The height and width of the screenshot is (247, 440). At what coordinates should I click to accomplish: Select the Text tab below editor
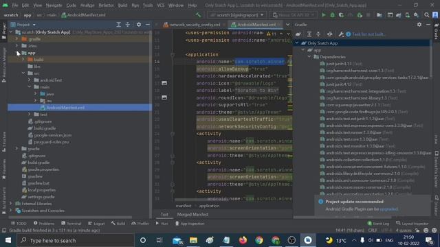click(x=164, y=215)
